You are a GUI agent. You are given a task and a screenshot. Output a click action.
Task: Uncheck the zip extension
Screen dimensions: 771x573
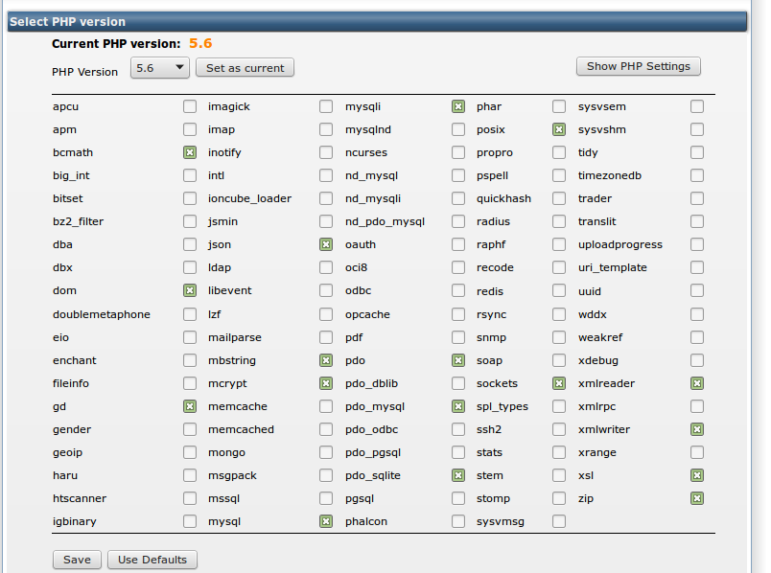tap(697, 498)
